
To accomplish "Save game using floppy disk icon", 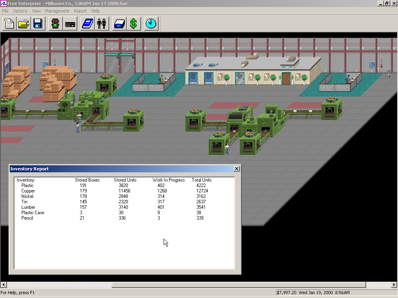I will (x=38, y=24).
